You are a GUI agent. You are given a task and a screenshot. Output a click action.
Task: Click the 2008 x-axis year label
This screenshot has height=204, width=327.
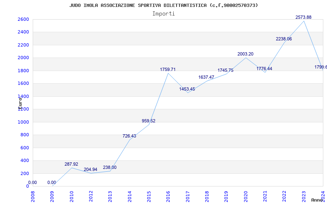33,197
